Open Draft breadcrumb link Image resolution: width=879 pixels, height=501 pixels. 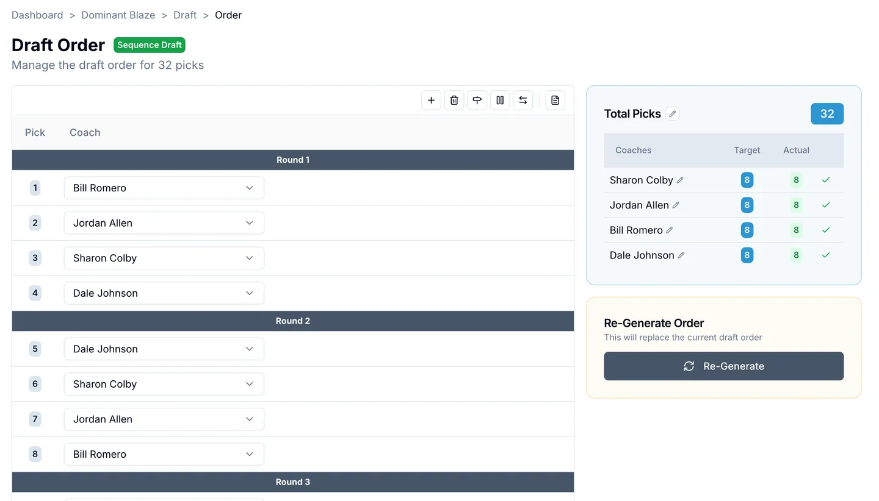click(x=185, y=15)
